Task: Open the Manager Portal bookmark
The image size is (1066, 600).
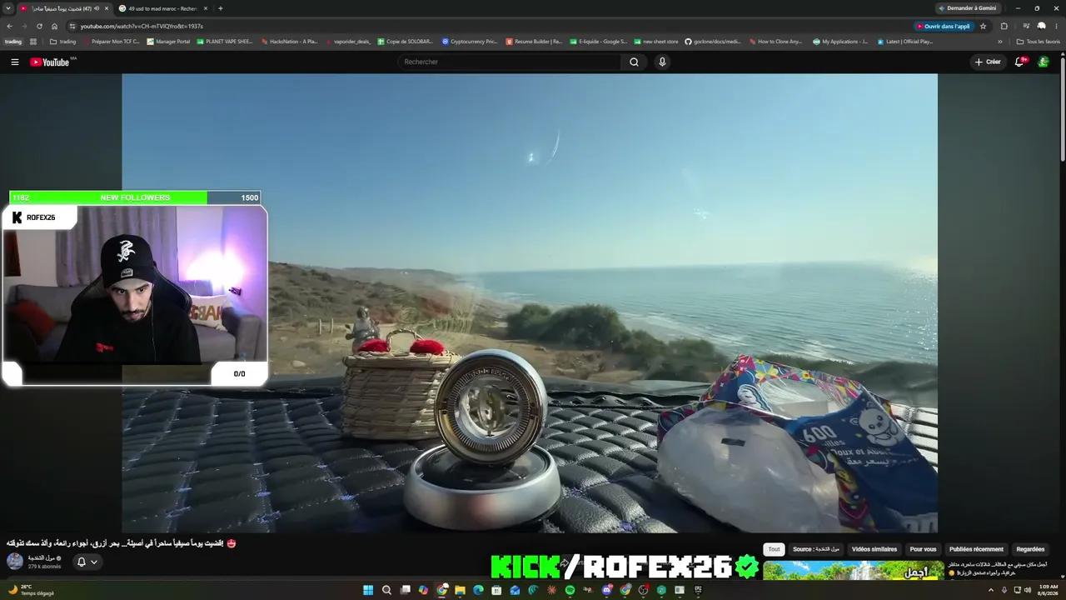Action: (168, 42)
